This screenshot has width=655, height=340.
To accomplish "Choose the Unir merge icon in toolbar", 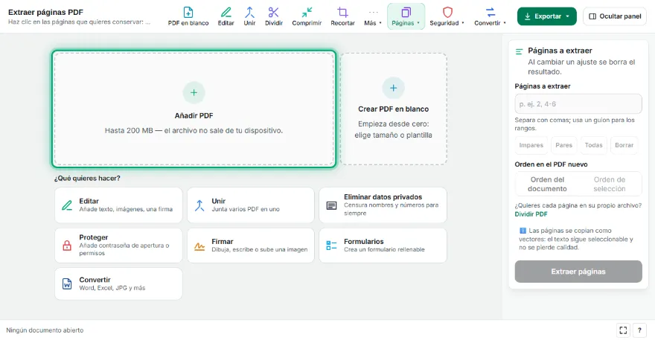I will (249, 16).
